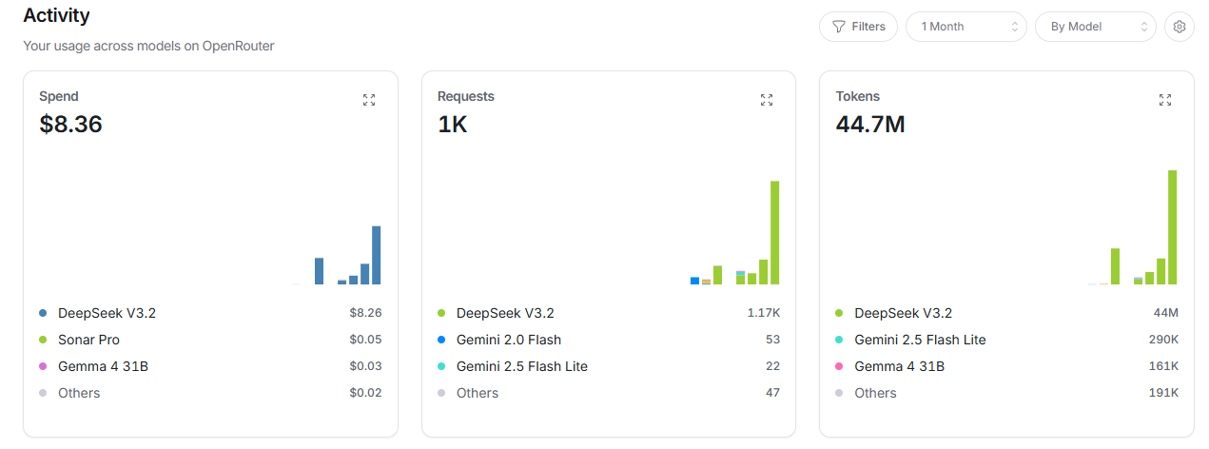Click the funnel icon in Filters
This screenshot has height=449, width=1209.
point(838,27)
